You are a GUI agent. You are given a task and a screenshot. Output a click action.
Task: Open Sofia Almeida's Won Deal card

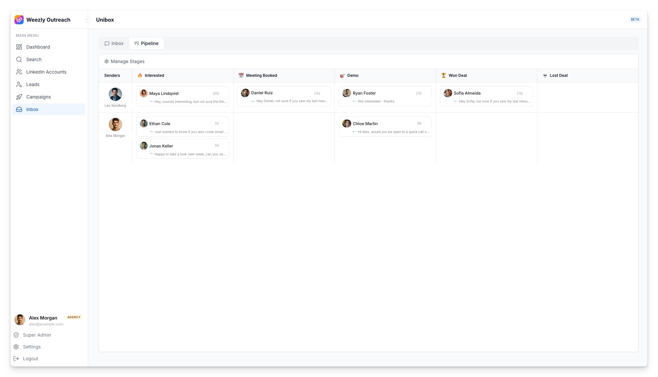click(x=486, y=97)
